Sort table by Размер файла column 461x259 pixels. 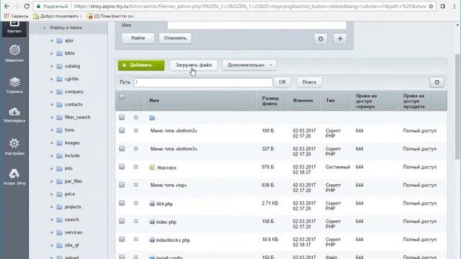click(270, 101)
